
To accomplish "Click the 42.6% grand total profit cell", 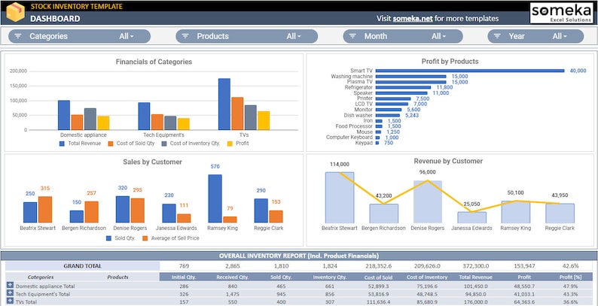I will coord(571,266).
